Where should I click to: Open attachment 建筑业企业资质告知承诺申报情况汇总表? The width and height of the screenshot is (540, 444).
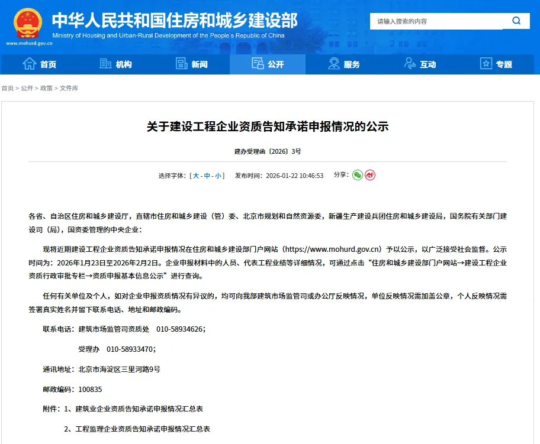pyautogui.click(x=139, y=409)
